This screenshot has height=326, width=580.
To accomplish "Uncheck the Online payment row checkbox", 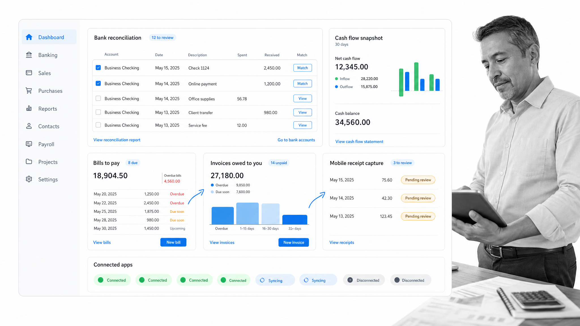I will (98, 83).
